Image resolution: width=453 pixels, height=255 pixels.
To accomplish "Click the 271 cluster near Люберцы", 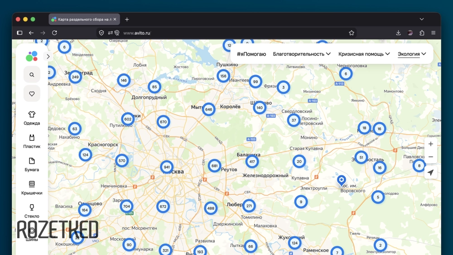I will [249, 206].
